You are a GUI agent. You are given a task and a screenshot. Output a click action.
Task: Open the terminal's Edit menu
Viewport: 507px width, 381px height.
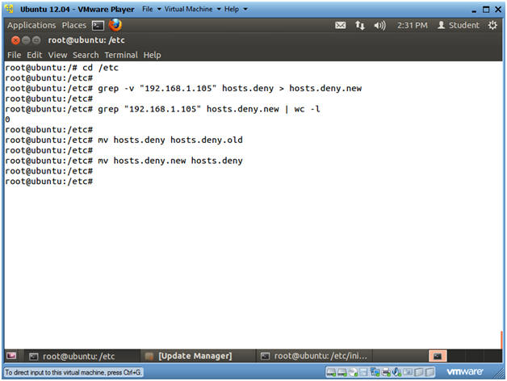click(35, 55)
